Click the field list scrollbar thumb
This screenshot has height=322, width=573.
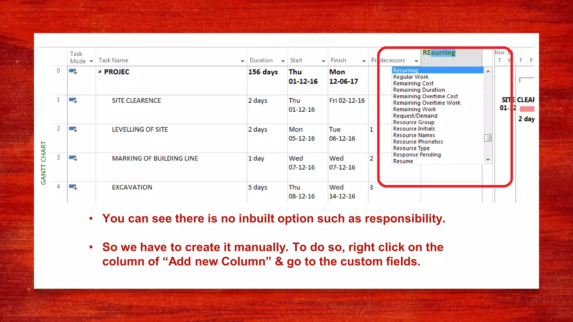point(488,138)
